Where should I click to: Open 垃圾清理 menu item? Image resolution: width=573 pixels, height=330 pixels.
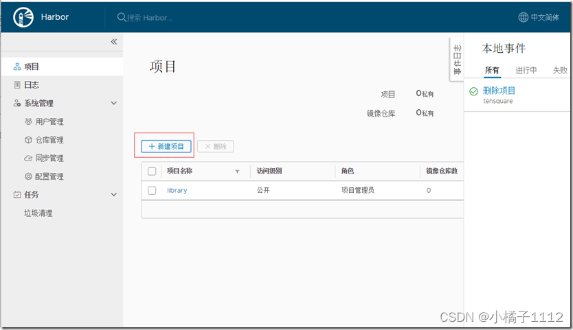point(38,213)
